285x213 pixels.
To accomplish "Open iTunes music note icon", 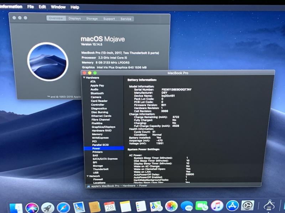I will pos(217,206).
